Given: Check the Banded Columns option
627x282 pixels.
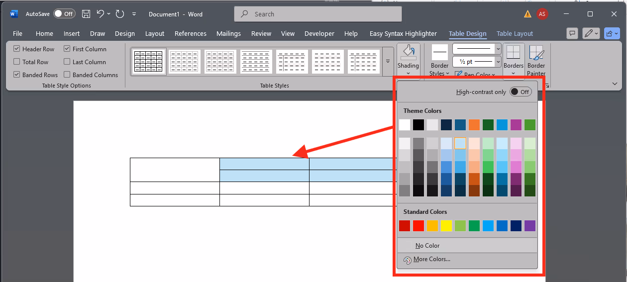Looking at the screenshot, I should point(67,75).
